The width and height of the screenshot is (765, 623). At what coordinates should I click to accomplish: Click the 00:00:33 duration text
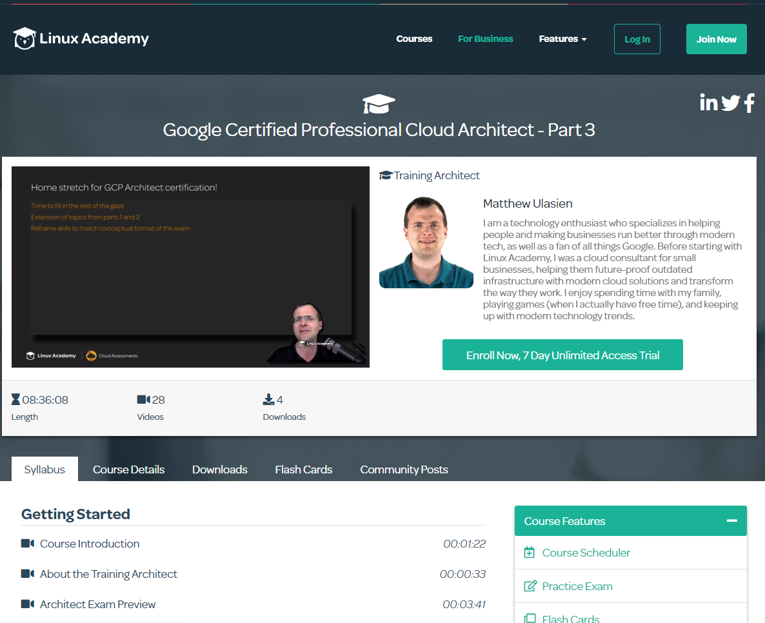pyautogui.click(x=462, y=574)
